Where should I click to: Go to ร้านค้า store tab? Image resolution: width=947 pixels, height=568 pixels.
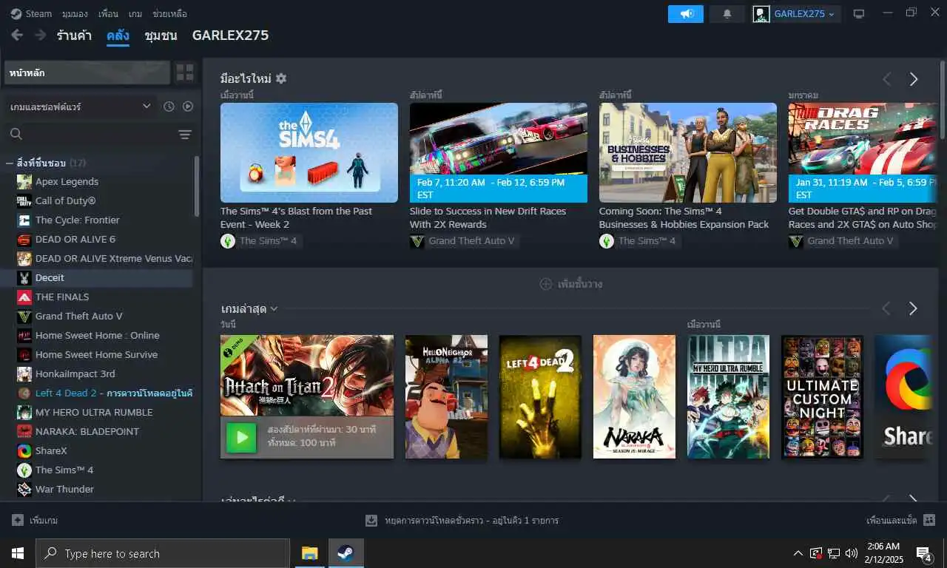coord(74,35)
